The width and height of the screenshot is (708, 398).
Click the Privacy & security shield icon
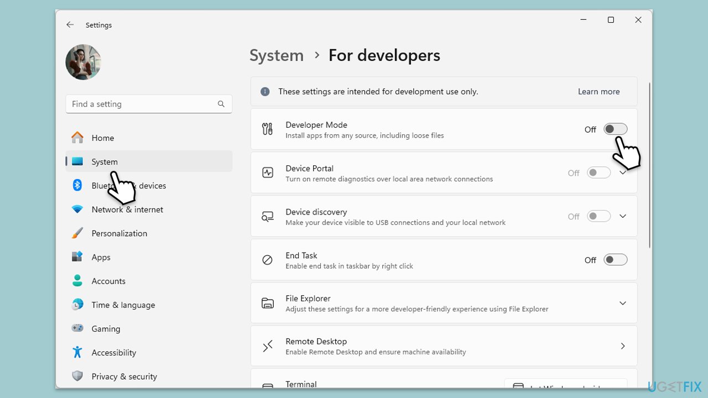[x=77, y=376]
